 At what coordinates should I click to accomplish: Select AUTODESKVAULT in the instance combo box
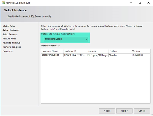click(66, 39)
